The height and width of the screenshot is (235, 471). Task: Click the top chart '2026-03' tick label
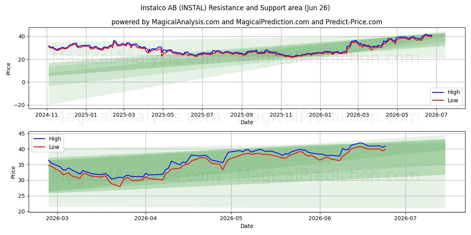[358, 115]
